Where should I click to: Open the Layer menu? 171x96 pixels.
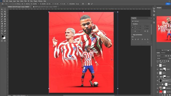tap(14, 1)
